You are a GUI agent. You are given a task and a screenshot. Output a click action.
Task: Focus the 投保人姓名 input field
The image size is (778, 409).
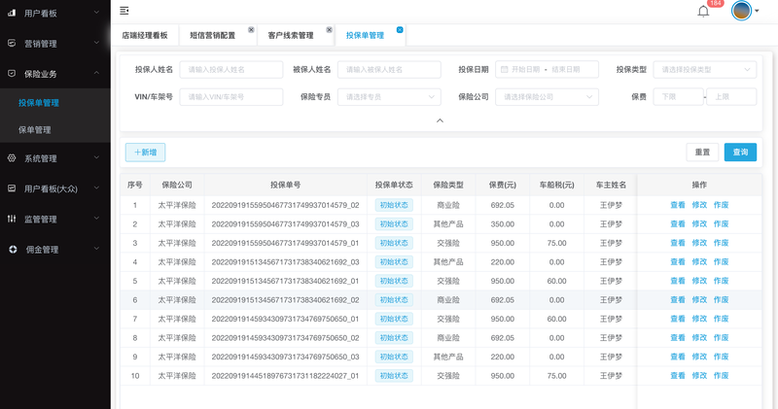pos(231,69)
